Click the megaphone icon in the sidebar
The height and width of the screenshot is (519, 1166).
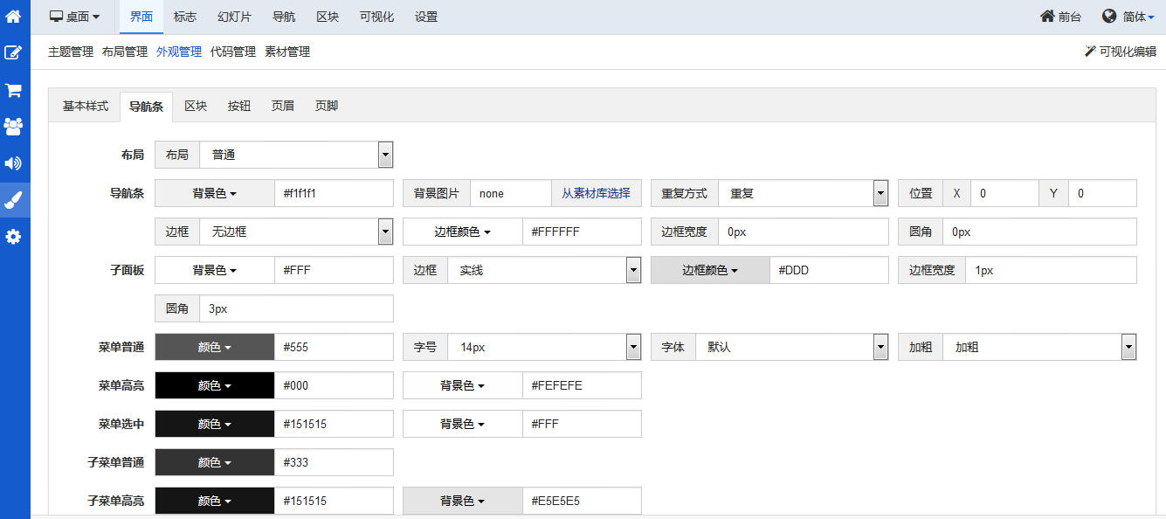(13, 163)
